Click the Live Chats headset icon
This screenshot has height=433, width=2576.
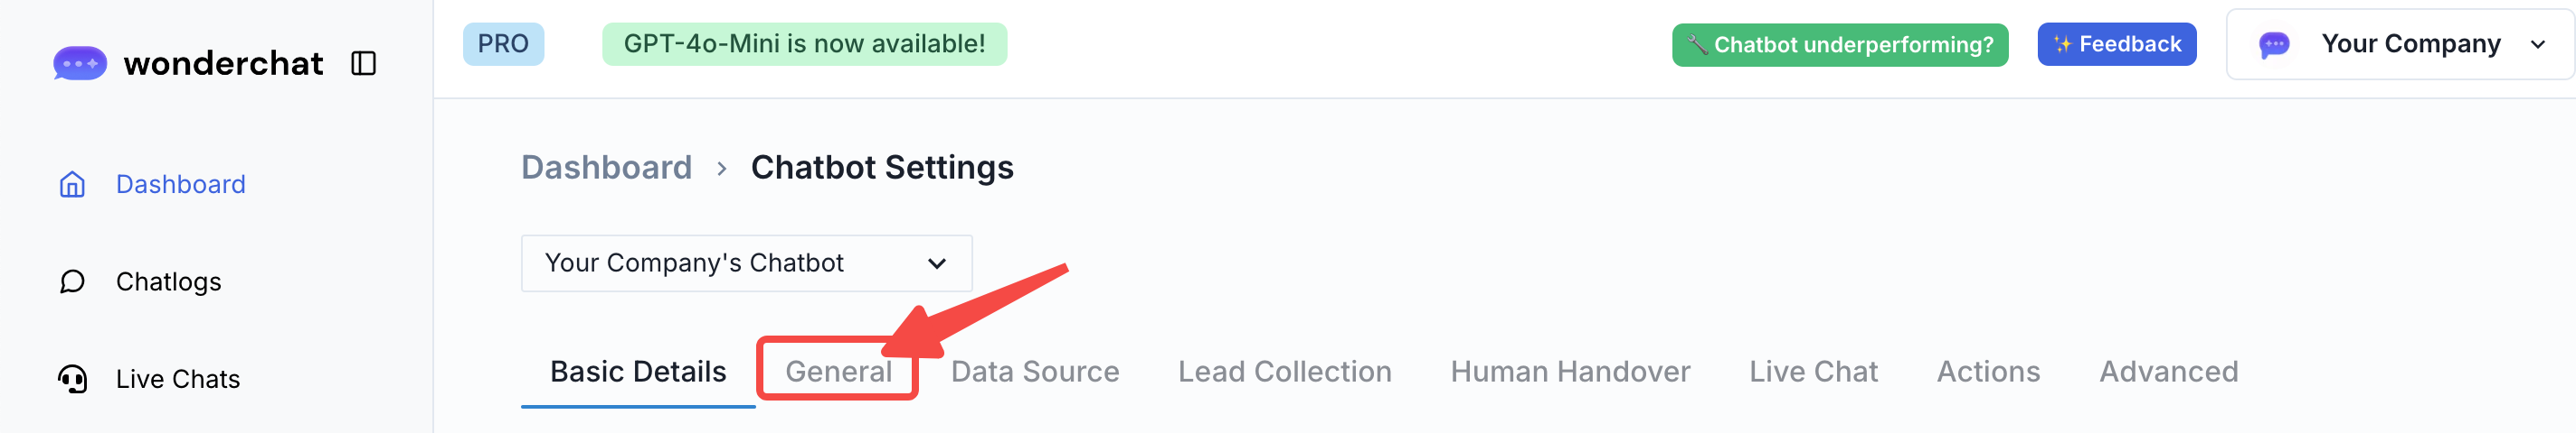point(72,379)
